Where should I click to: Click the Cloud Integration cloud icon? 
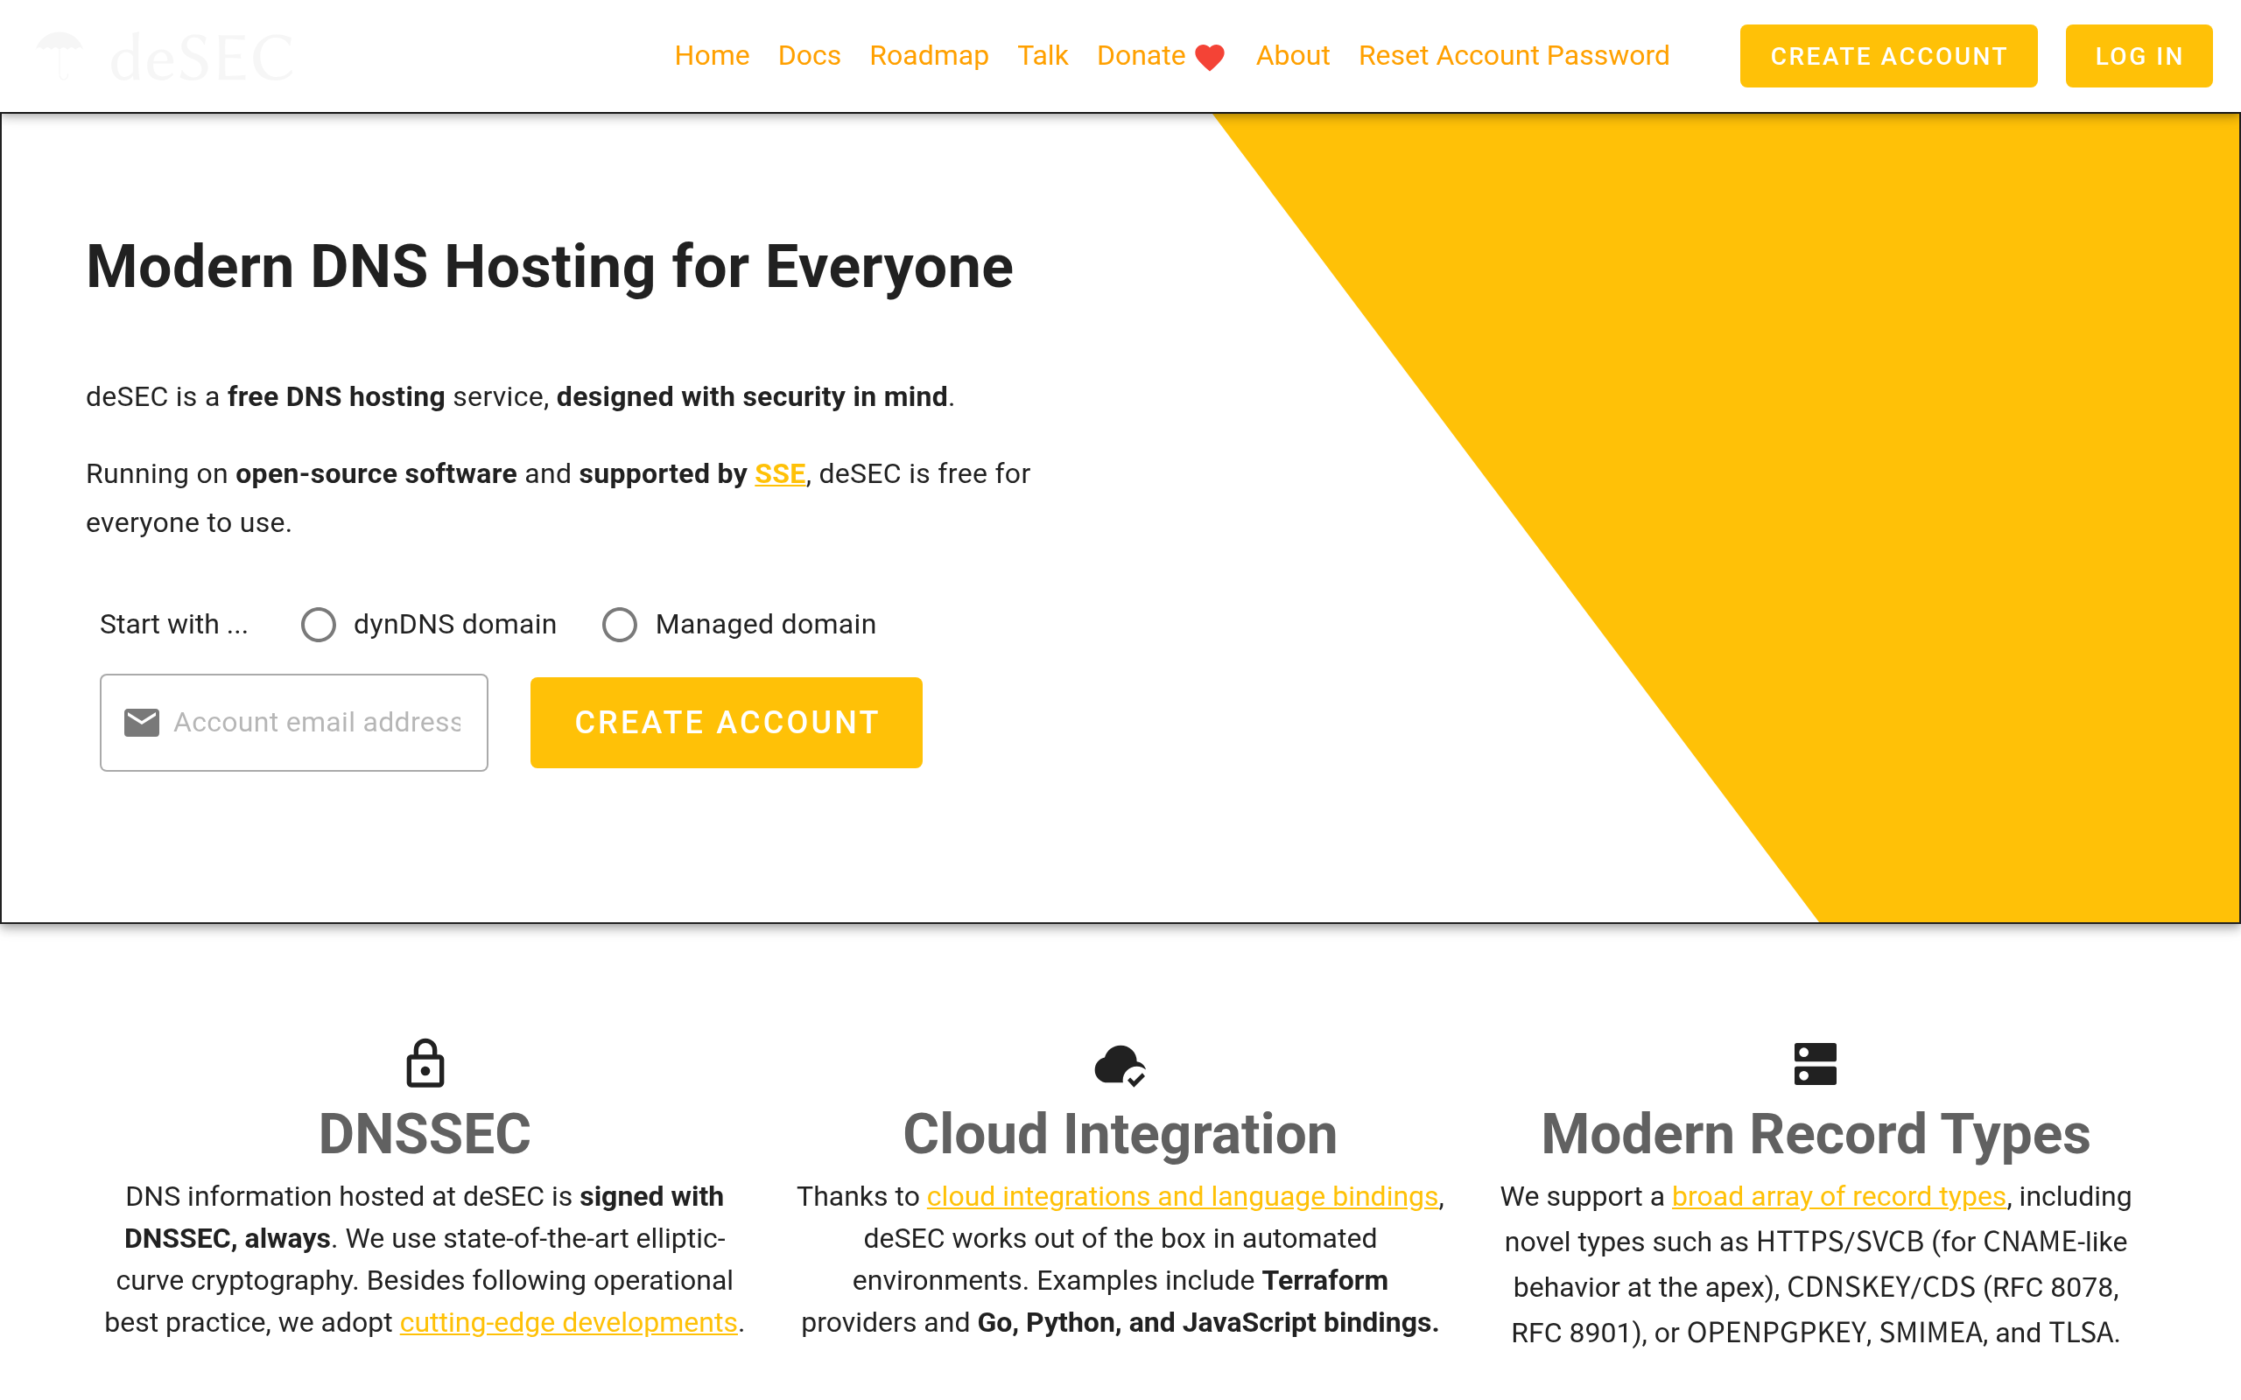(x=1120, y=1065)
